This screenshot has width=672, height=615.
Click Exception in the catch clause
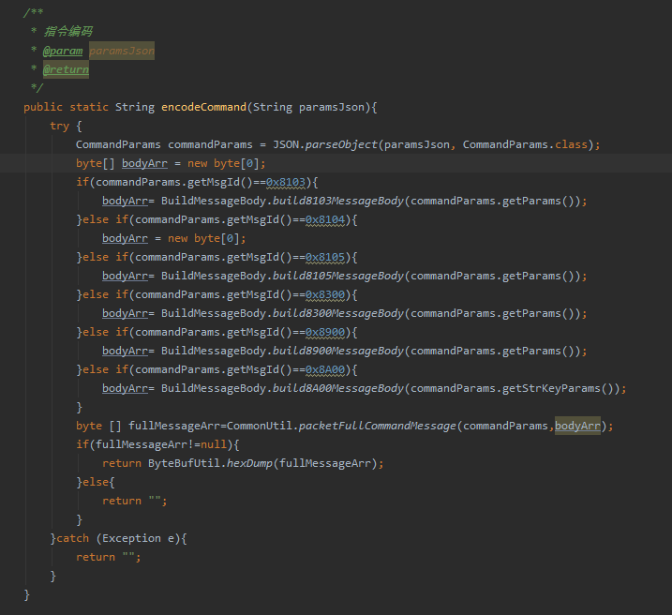tap(132, 538)
